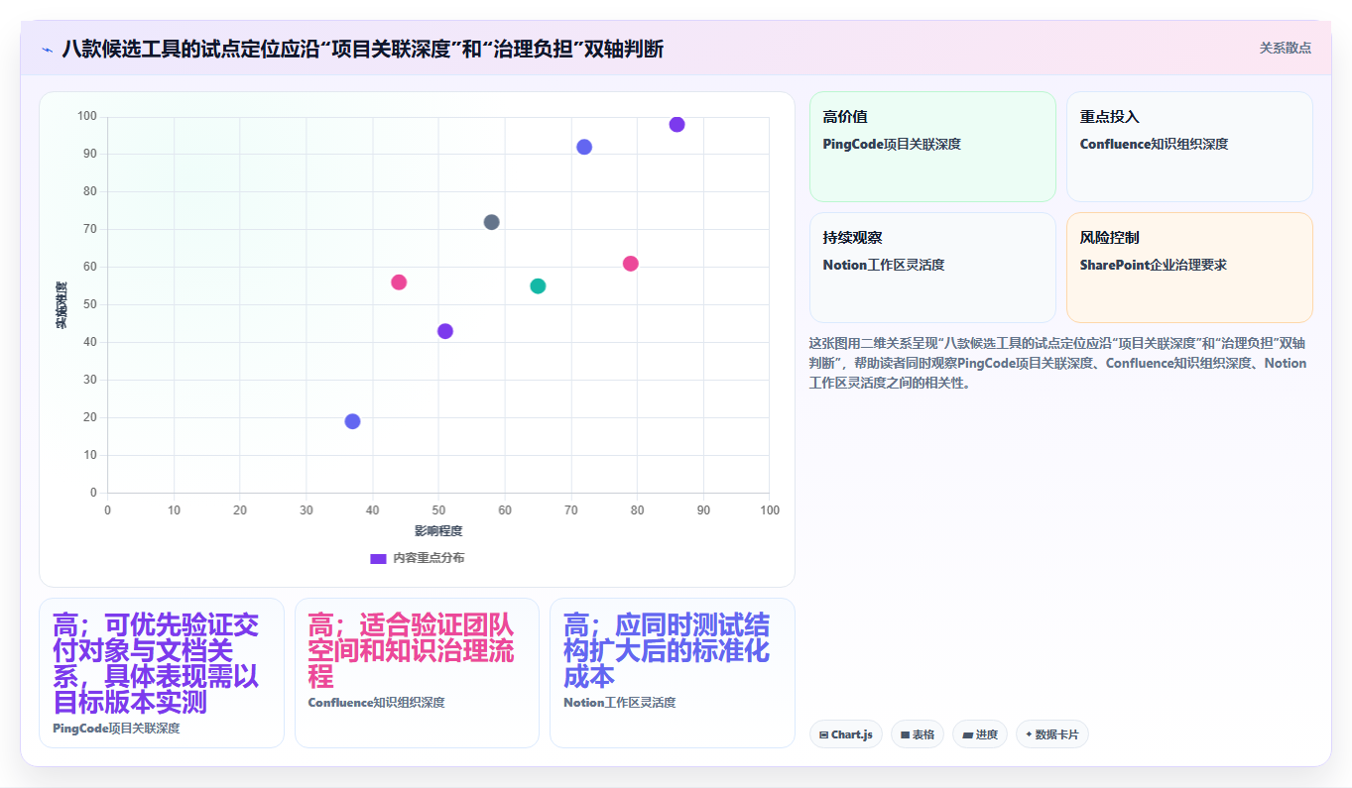
Task: Click the 进度 tag chip
Action: [x=980, y=734]
